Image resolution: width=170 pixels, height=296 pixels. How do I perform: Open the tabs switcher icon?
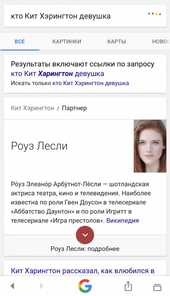(157, 287)
